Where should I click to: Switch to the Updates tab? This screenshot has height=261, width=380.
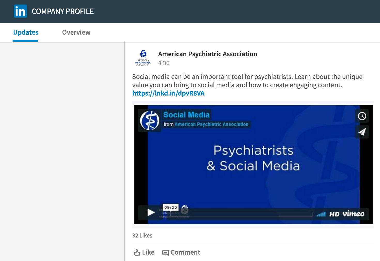coord(26,33)
